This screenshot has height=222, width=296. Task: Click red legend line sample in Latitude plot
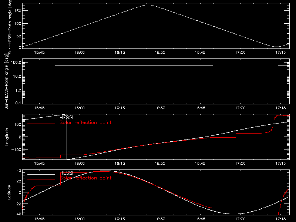point(41,179)
